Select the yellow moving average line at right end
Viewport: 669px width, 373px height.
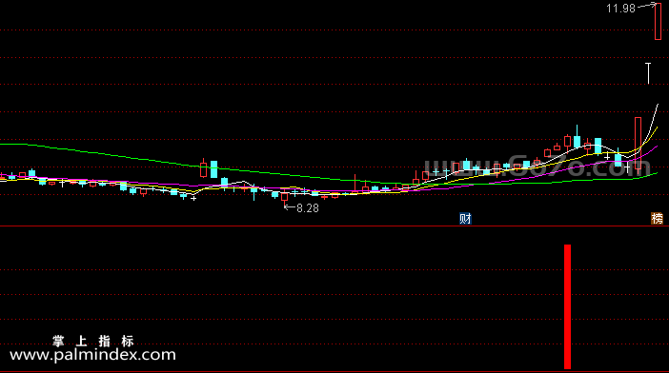pyautogui.click(x=653, y=135)
